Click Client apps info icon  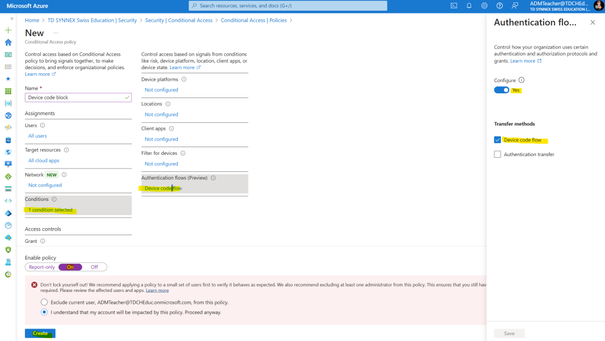click(x=171, y=129)
